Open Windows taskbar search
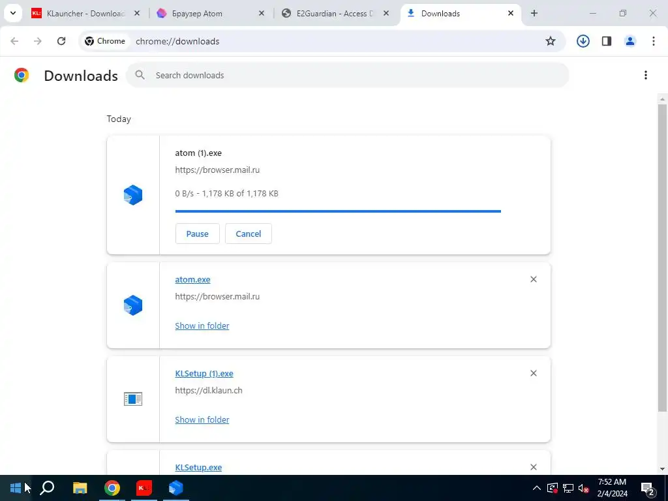This screenshot has width=668, height=501. point(47,488)
